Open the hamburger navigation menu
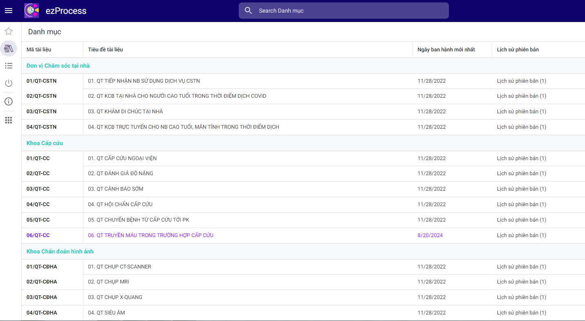 9,11
